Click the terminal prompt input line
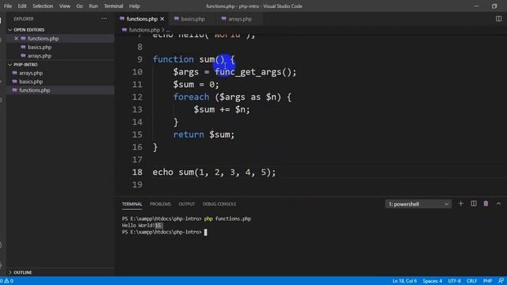The image size is (507, 285). point(164,232)
